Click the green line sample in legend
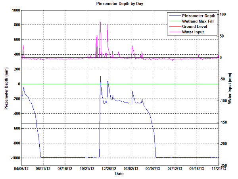Screen dimensions: 238x179 point(174,21)
